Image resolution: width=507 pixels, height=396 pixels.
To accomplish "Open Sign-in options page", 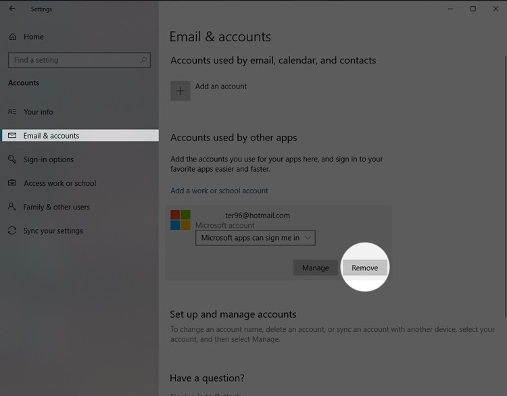I will [x=48, y=159].
